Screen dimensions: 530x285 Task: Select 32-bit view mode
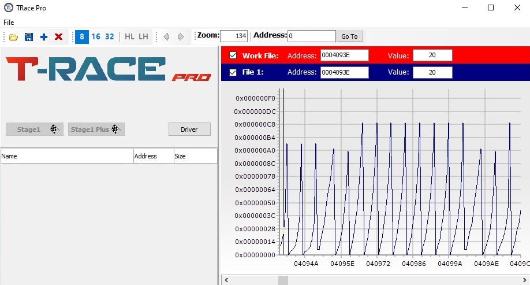110,36
